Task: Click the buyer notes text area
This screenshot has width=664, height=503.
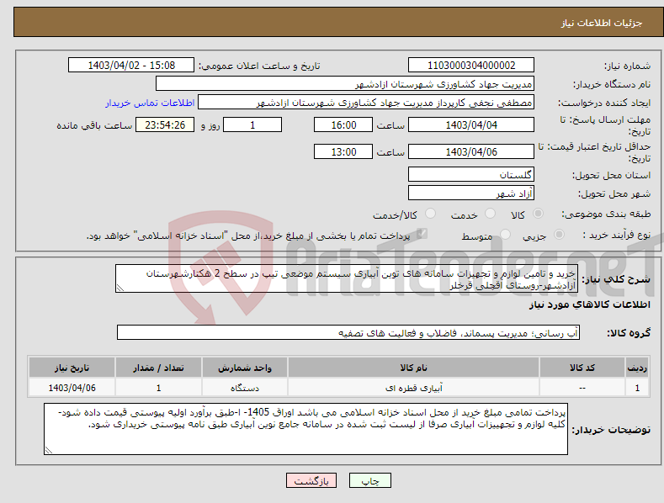Action: tap(305, 429)
